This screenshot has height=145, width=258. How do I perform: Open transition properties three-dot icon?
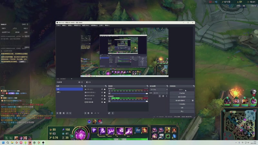(166, 96)
